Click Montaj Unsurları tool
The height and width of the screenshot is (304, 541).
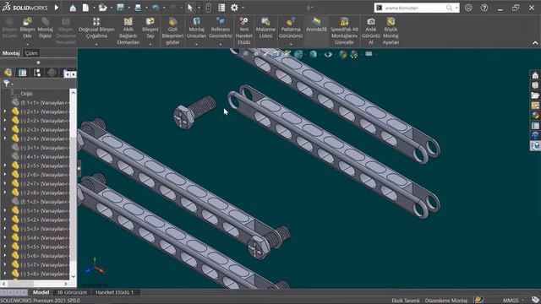click(x=197, y=28)
